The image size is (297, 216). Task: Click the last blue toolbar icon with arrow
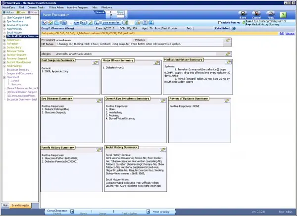click(151, 23)
